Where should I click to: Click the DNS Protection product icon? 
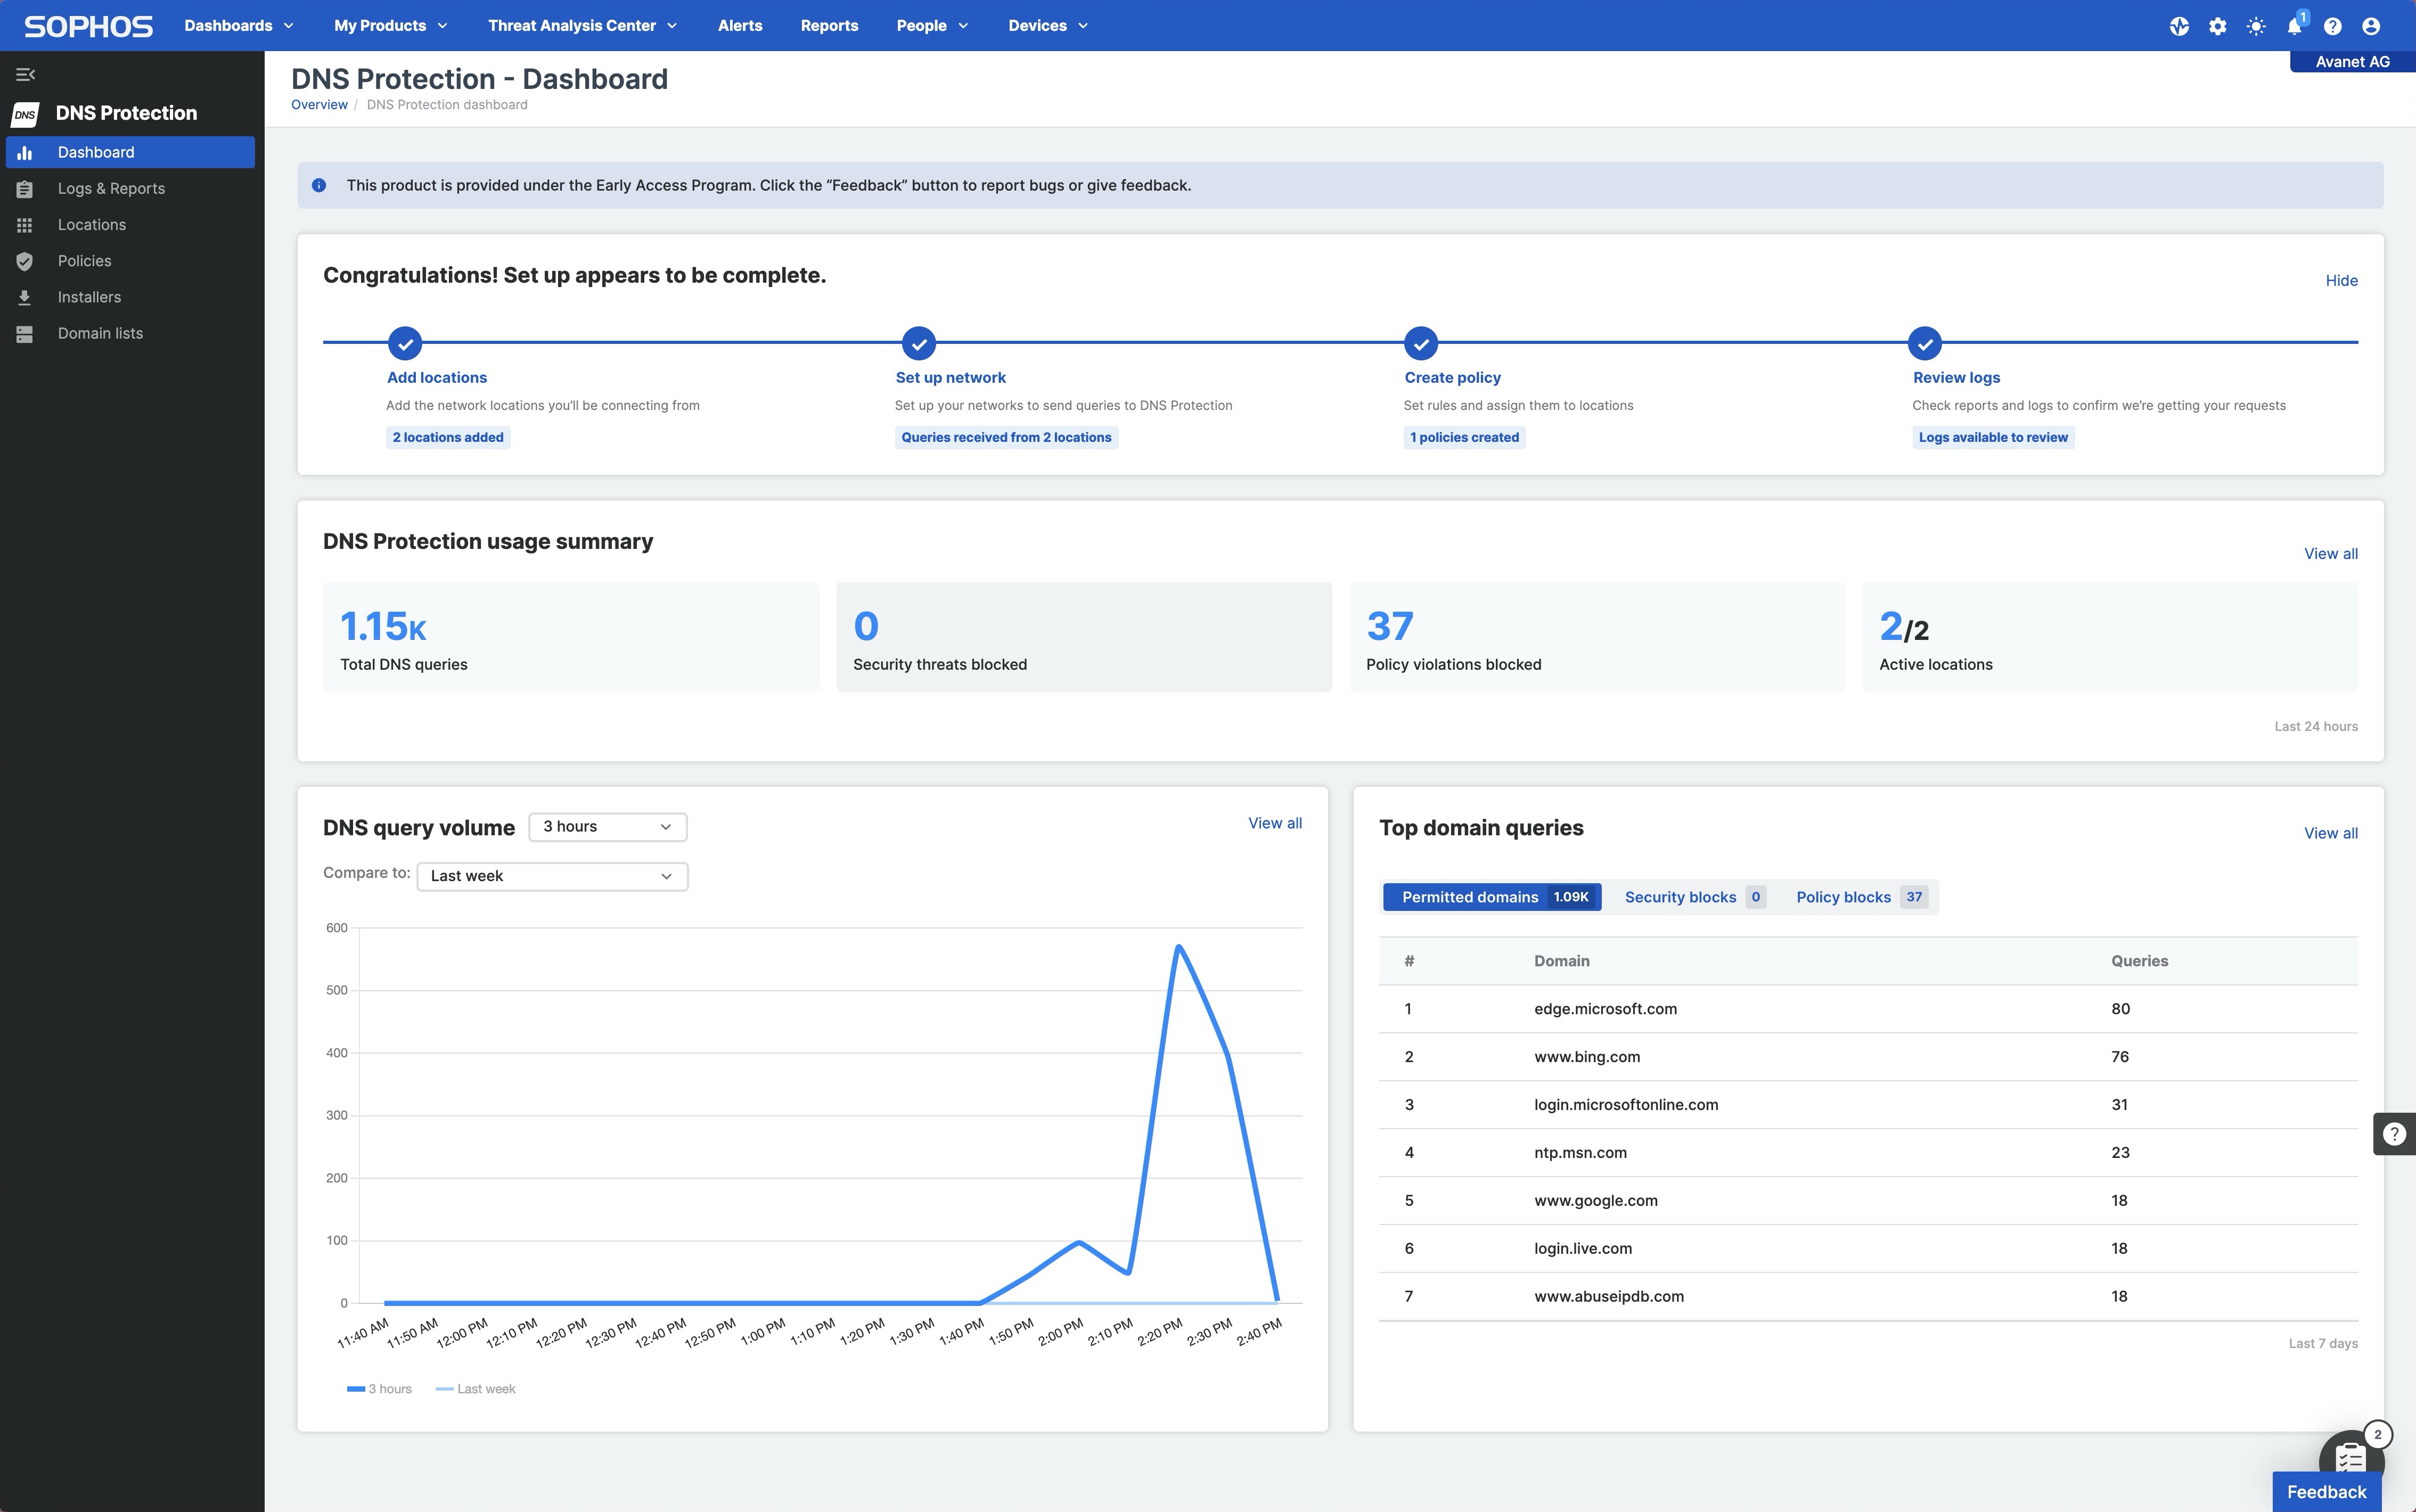click(25, 114)
